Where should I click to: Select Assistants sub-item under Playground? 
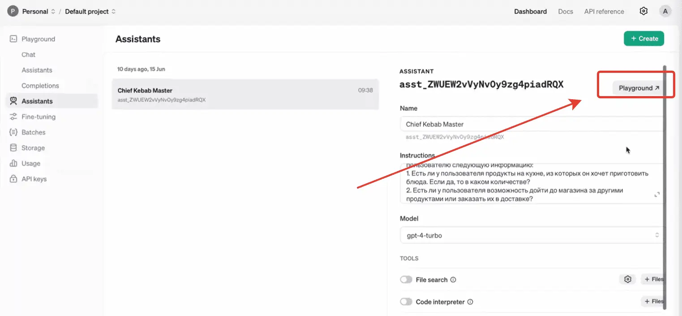[37, 70]
